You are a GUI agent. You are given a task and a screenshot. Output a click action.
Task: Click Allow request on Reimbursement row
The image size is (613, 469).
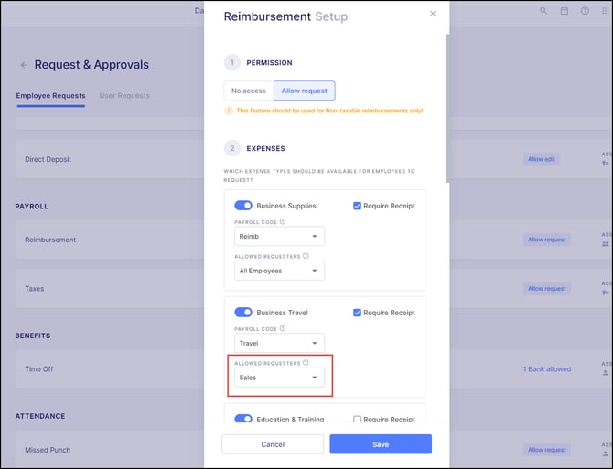[547, 240]
